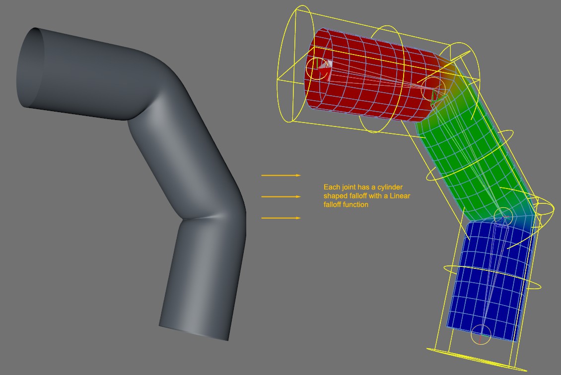Select the red weighted mesh segment
561x375 pixels.
click(372, 75)
